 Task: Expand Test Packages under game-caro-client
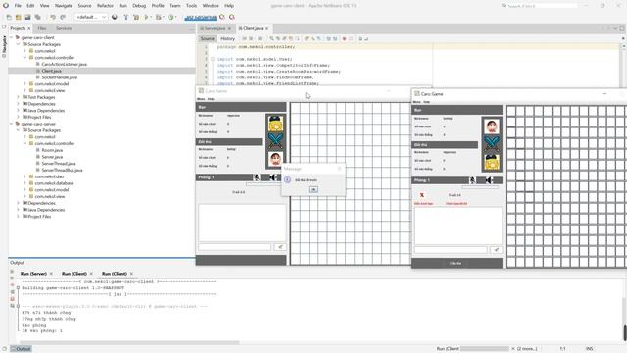18,97
